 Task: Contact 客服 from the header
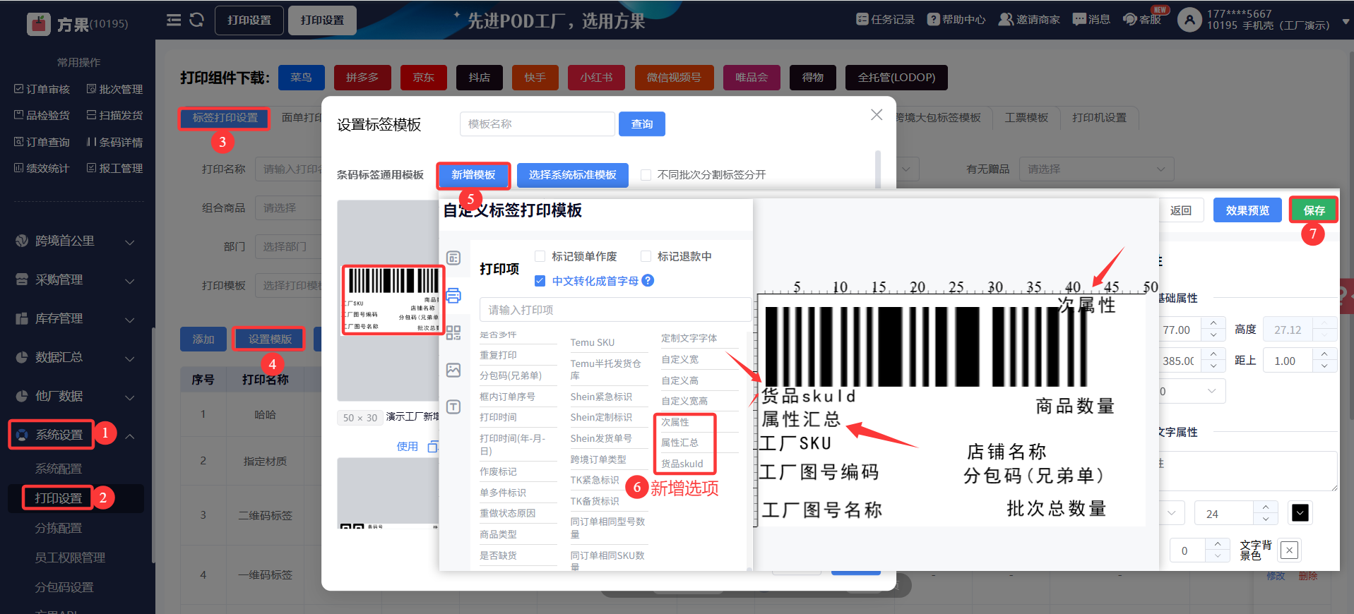coord(1142,20)
